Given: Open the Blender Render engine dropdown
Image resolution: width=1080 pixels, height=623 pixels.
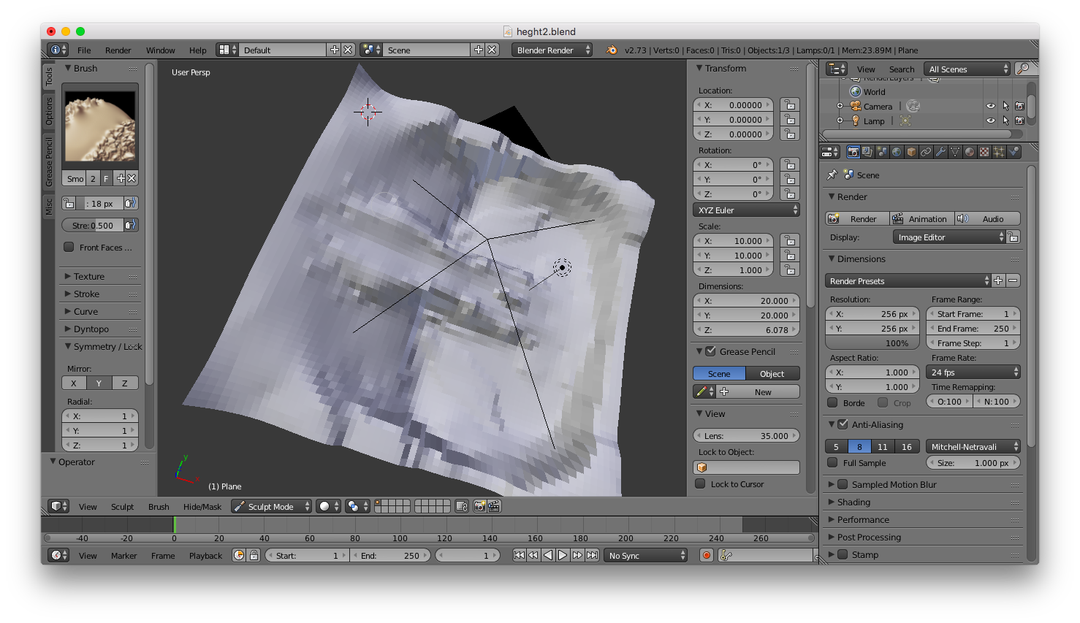Looking at the screenshot, I should coord(553,50).
